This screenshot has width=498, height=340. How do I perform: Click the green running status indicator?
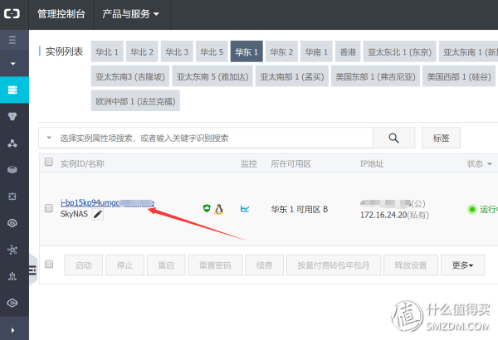(x=472, y=209)
